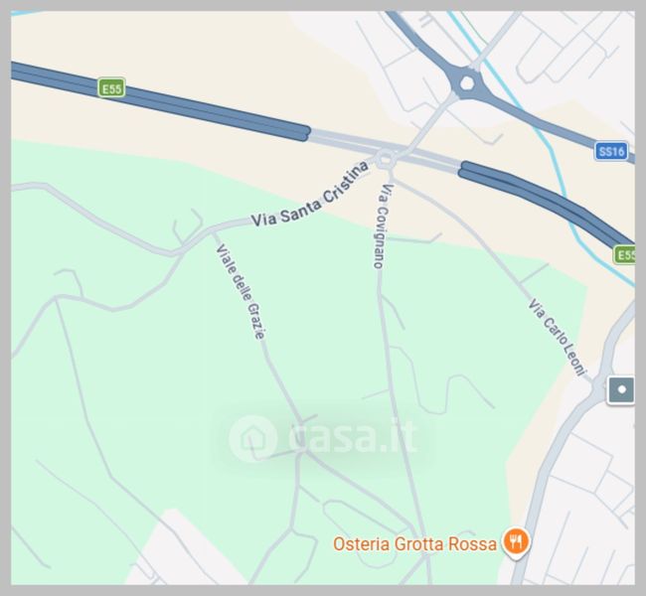646x596 pixels.
Task: Click the small roundabout ending Via Santa Cristina
Action: pos(386,159)
